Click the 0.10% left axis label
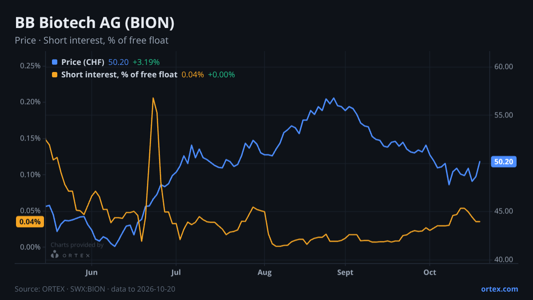The width and height of the screenshot is (533, 300). point(30,175)
